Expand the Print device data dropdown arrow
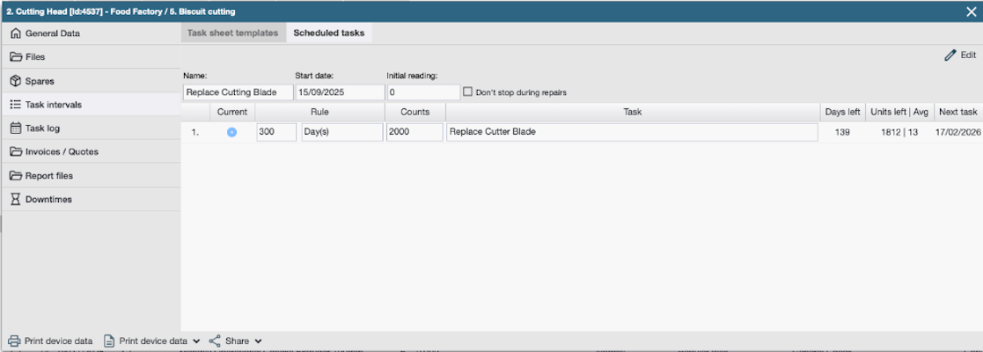The width and height of the screenshot is (983, 352). point(196,341)
